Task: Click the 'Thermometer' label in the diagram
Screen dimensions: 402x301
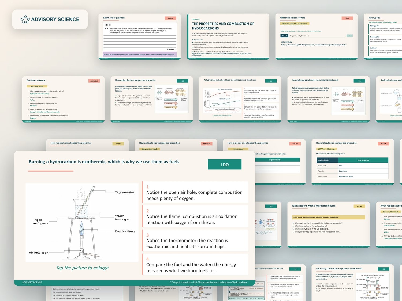Action: 125,192
